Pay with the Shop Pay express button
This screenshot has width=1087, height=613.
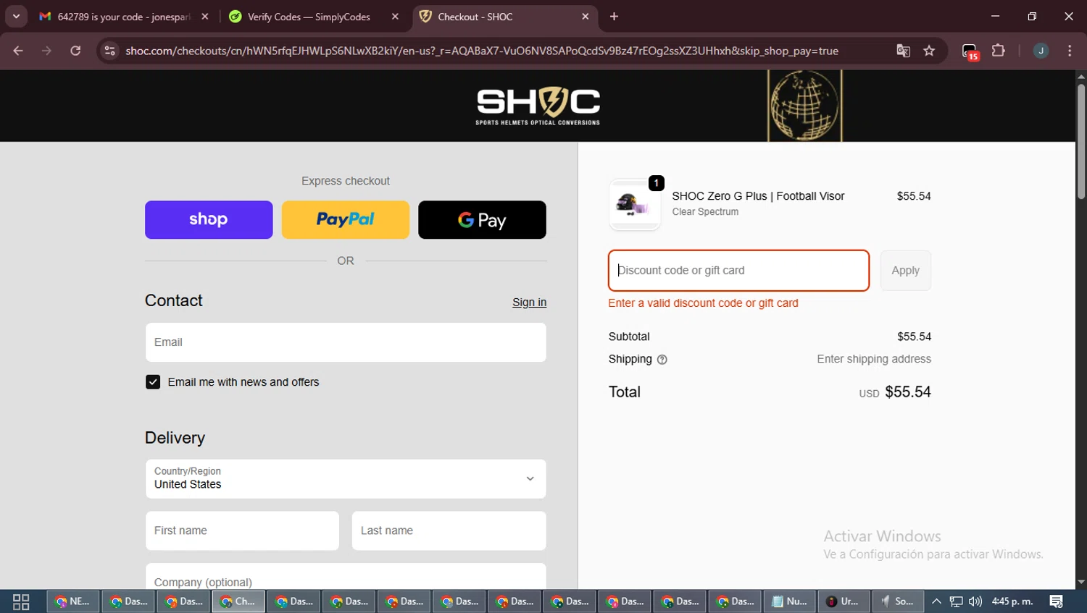click(x=209, y=220)
